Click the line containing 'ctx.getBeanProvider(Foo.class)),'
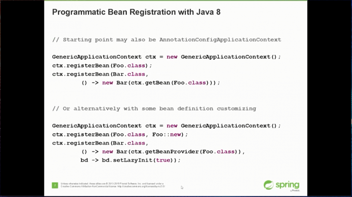 (163, 152)
